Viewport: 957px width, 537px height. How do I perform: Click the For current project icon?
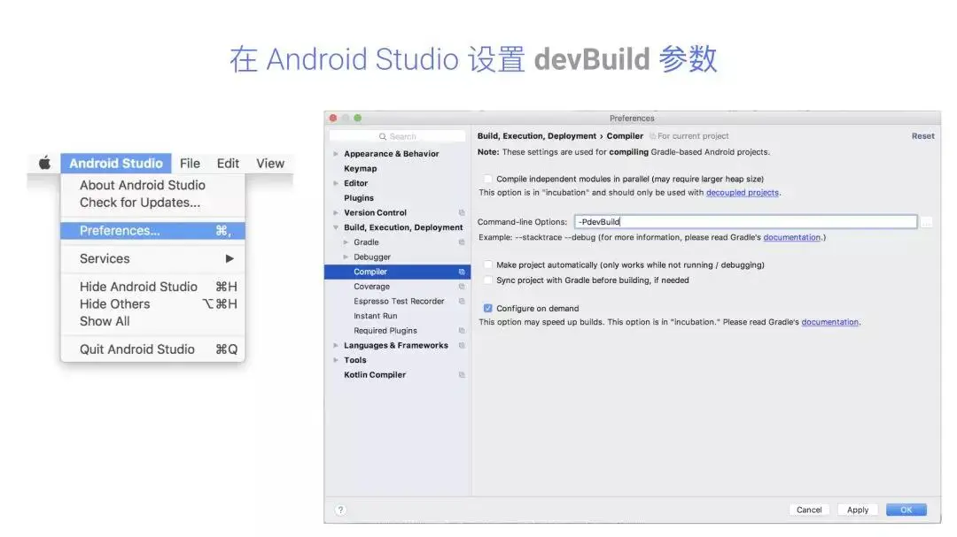click(652, 136)
